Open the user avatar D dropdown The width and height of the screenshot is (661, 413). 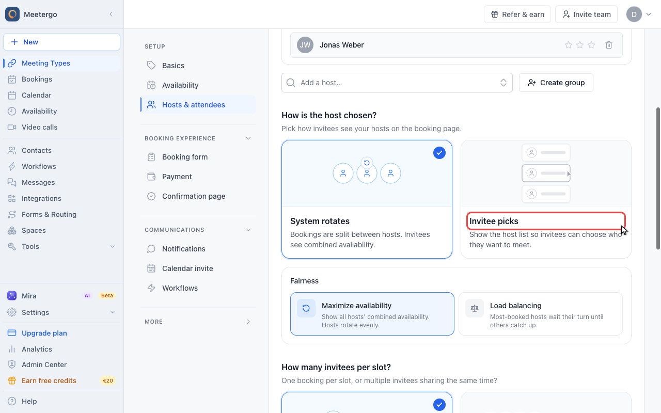(639, 14)
